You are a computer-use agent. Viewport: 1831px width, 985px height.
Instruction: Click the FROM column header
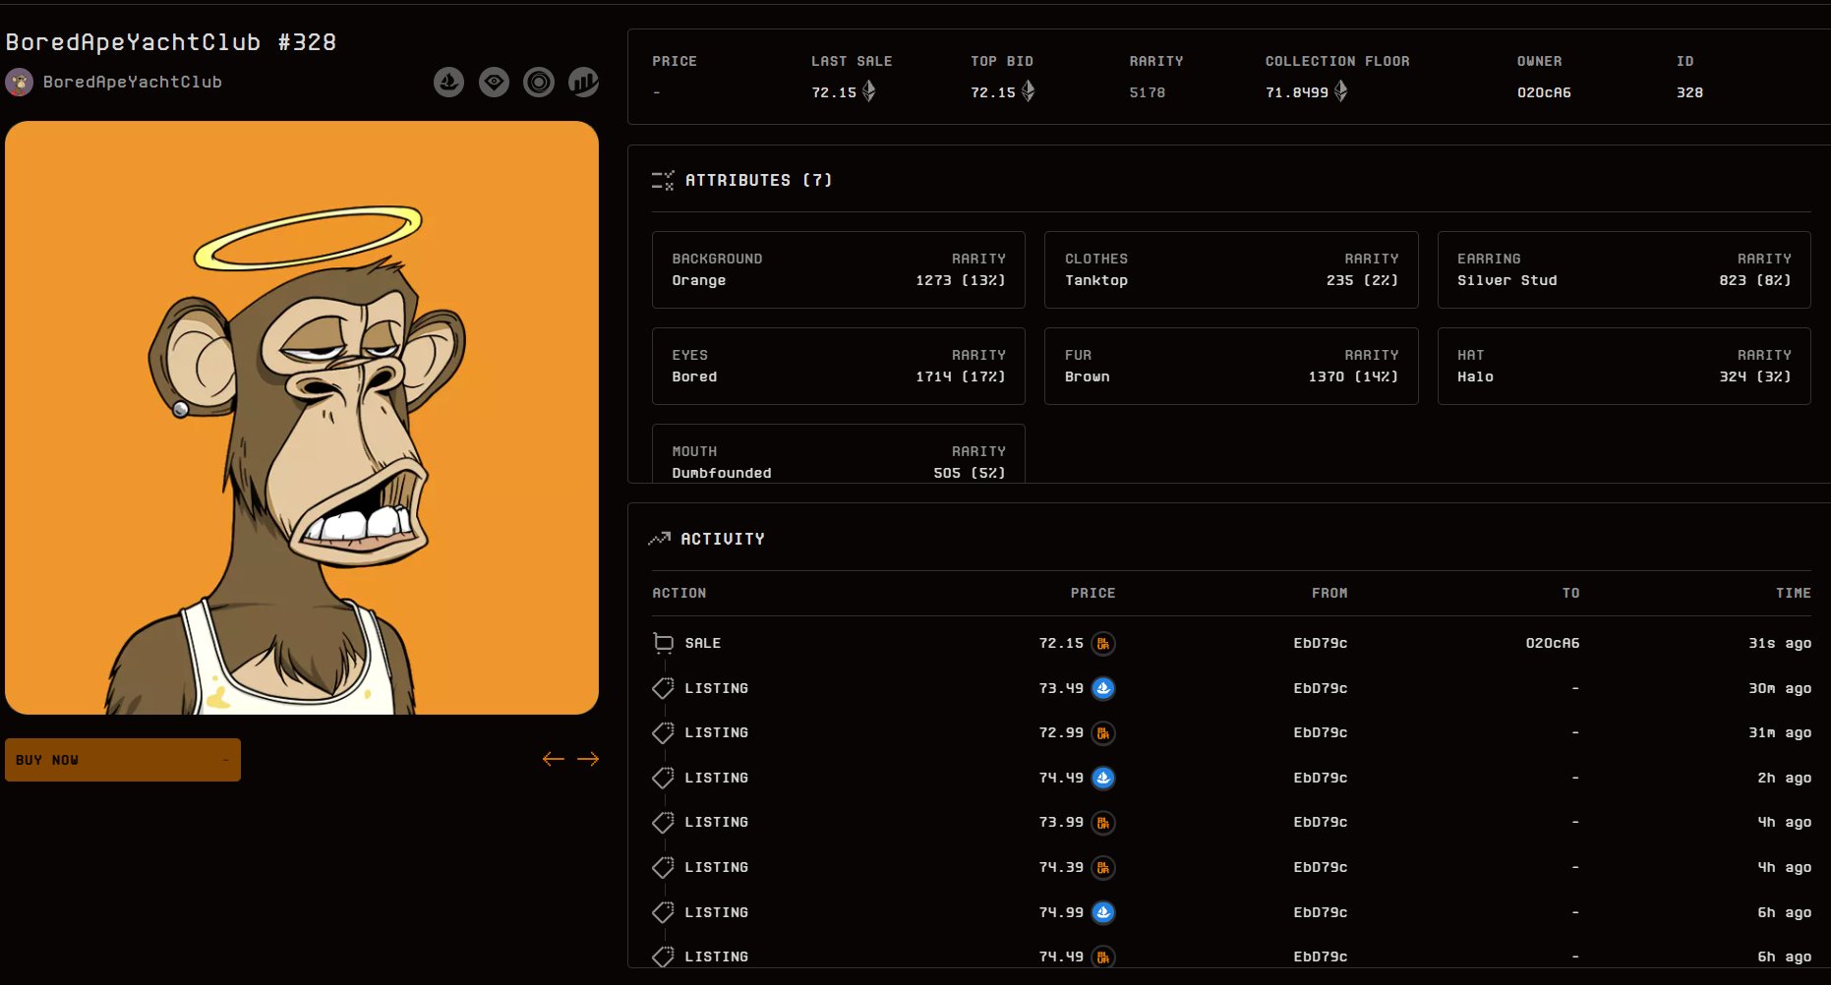[x=1329, y=594]
